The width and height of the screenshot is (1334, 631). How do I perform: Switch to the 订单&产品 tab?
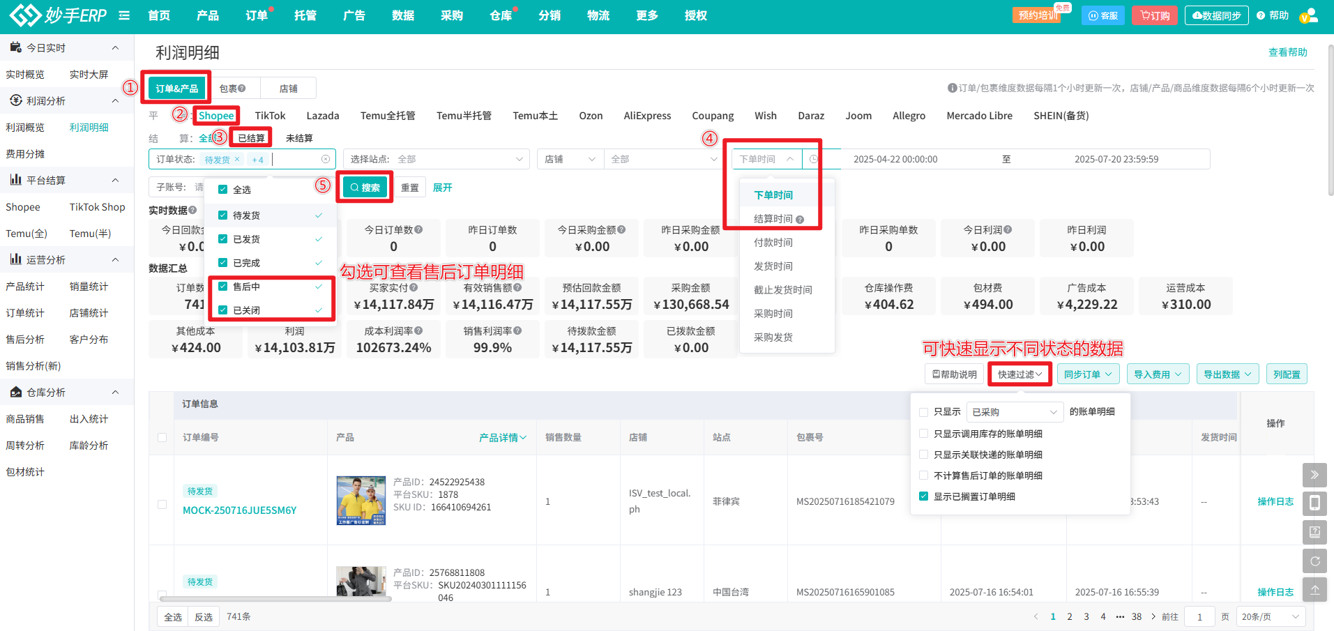[x=177, y=89]
